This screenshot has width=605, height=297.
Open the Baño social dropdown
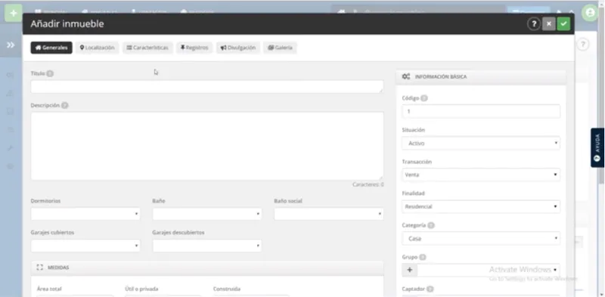coord(329,214)
